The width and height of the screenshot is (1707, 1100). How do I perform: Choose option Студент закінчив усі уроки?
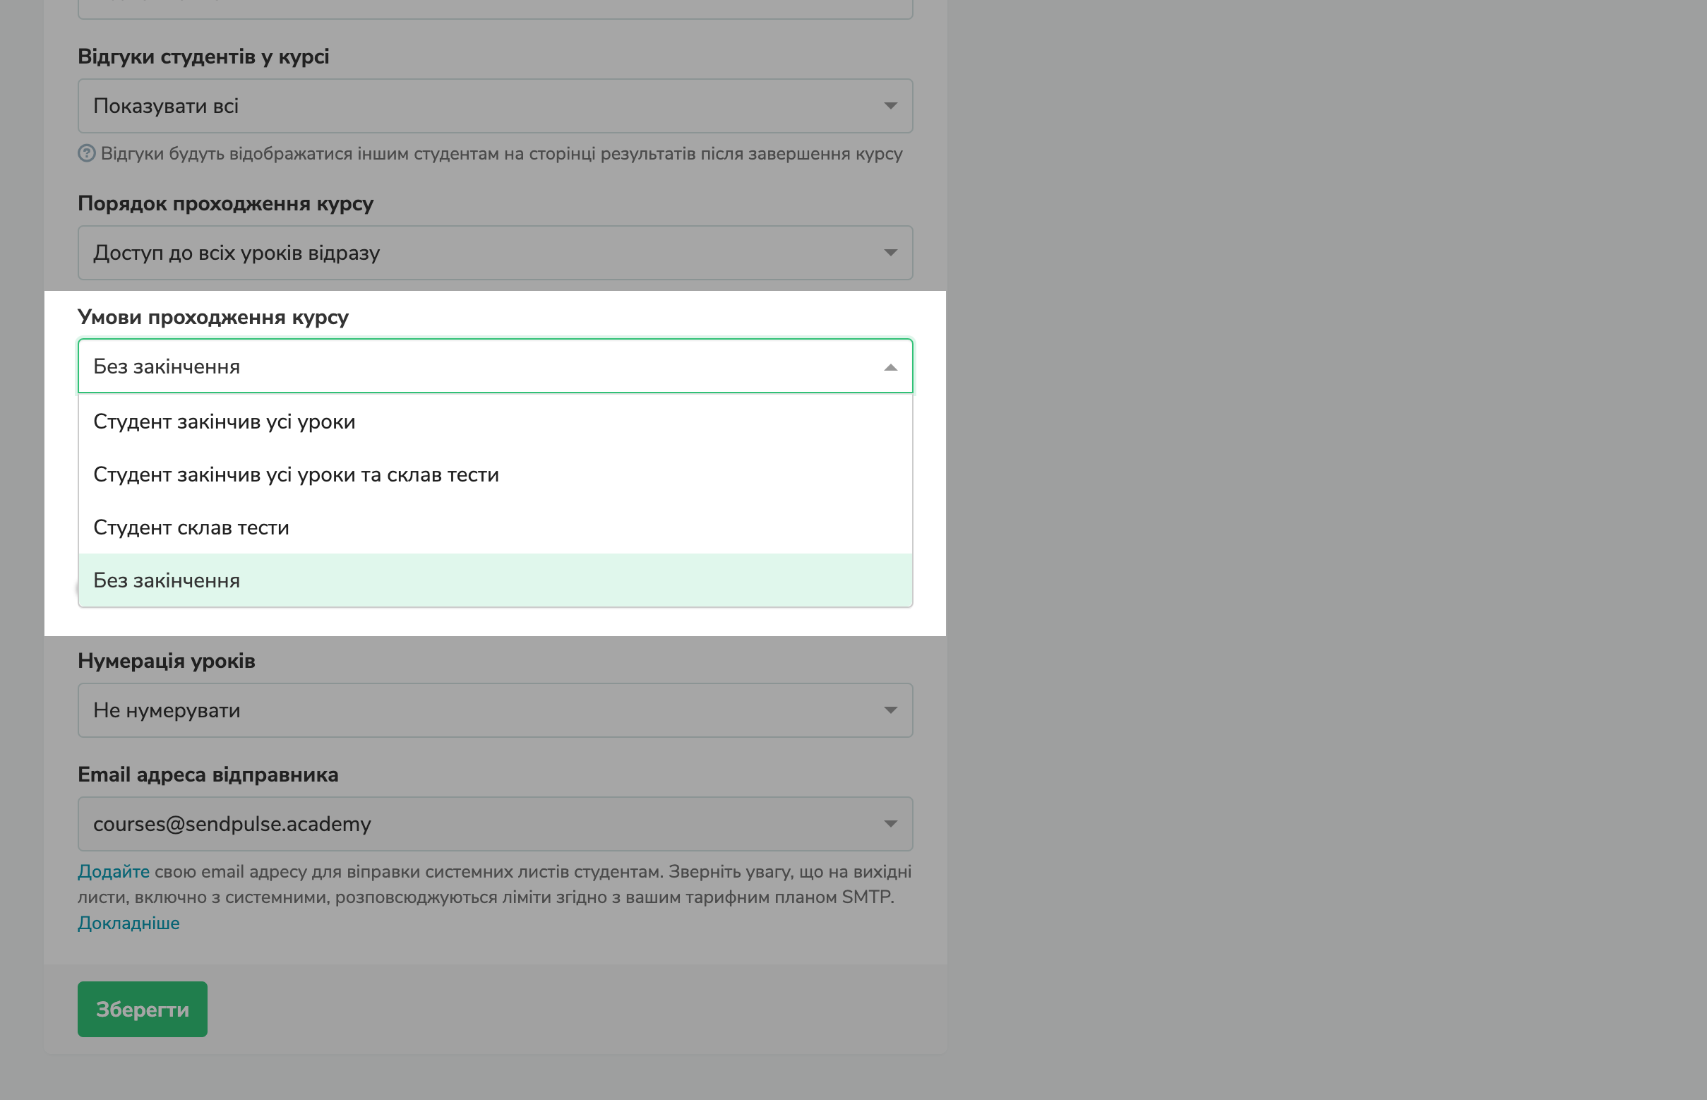coord(224,422)
